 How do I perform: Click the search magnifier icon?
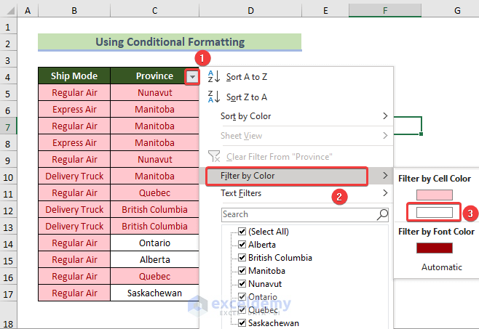pos(382,214)
